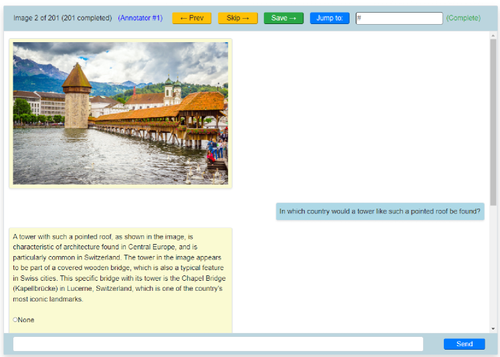Click the (Complete) status label

point(463,18)
